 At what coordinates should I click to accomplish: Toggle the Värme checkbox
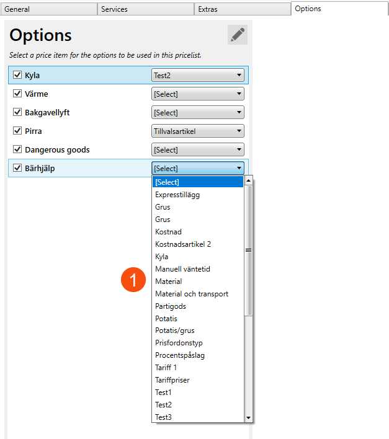(x=17, y=94)
